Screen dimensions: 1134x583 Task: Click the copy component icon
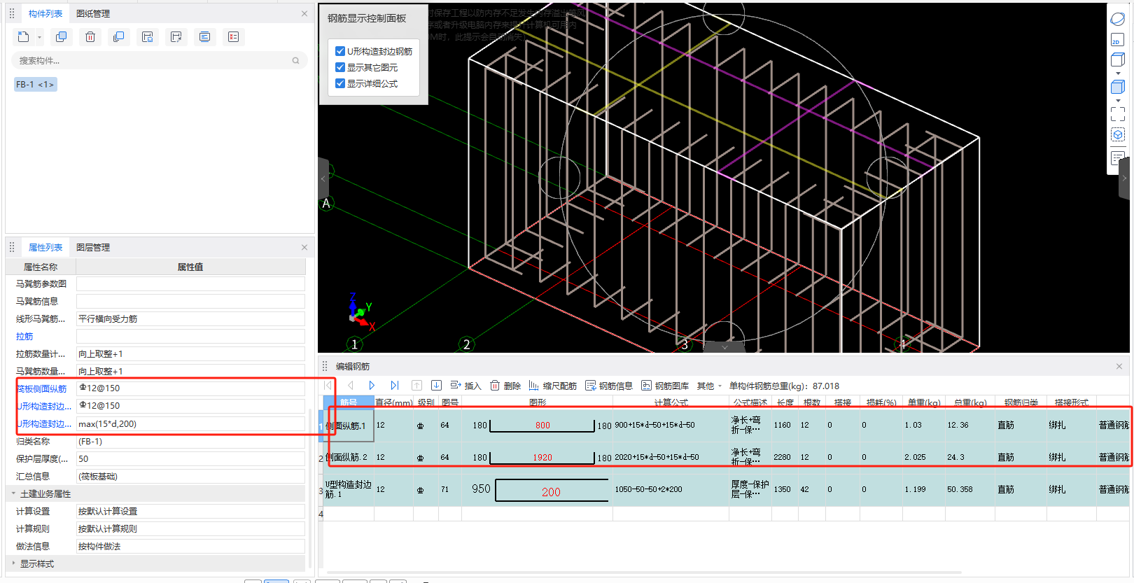(x=62, y=37)
